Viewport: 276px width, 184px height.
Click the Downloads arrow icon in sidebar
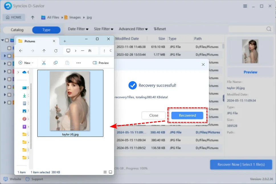pos(24,96)
